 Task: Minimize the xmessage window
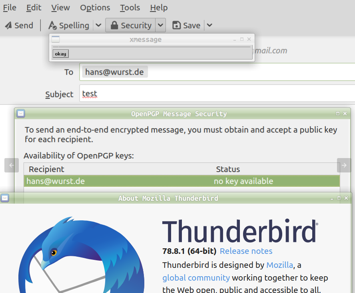click(235, 40)
